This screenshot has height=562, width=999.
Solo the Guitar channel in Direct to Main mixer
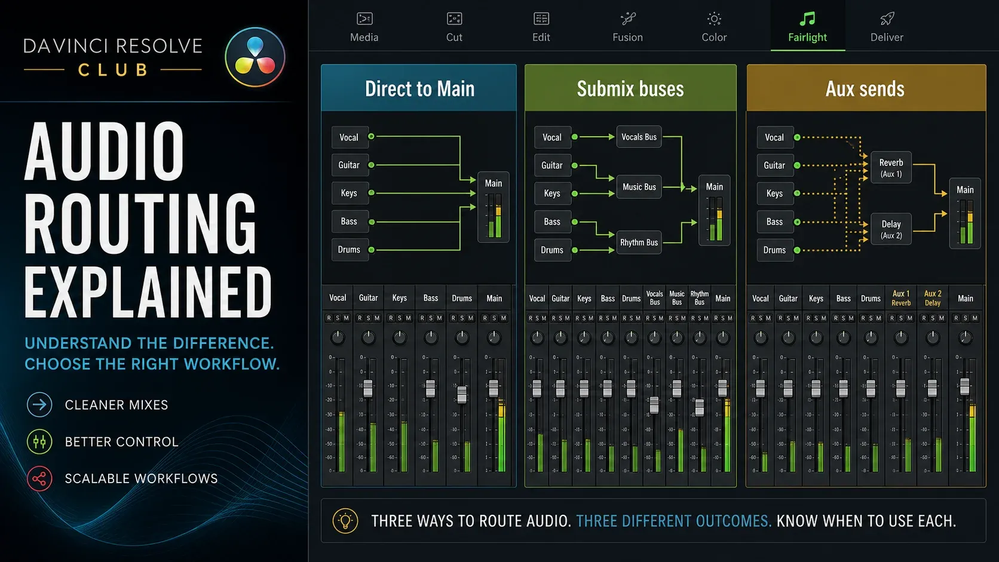point(369,318)
